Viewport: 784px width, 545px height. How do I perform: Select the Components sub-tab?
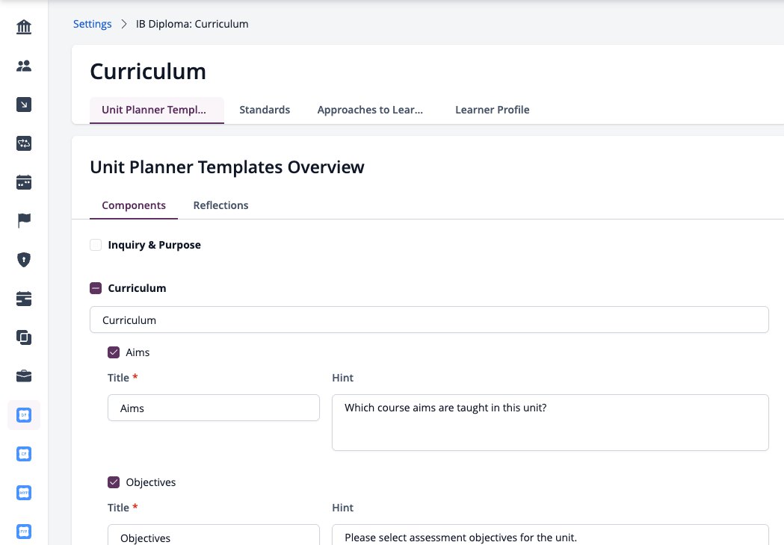134,205
